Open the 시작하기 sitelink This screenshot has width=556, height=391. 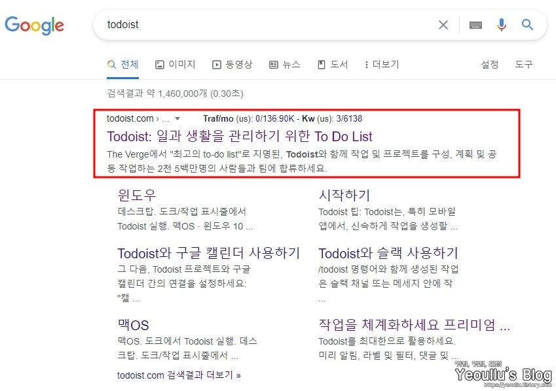[x=344, y=195]
